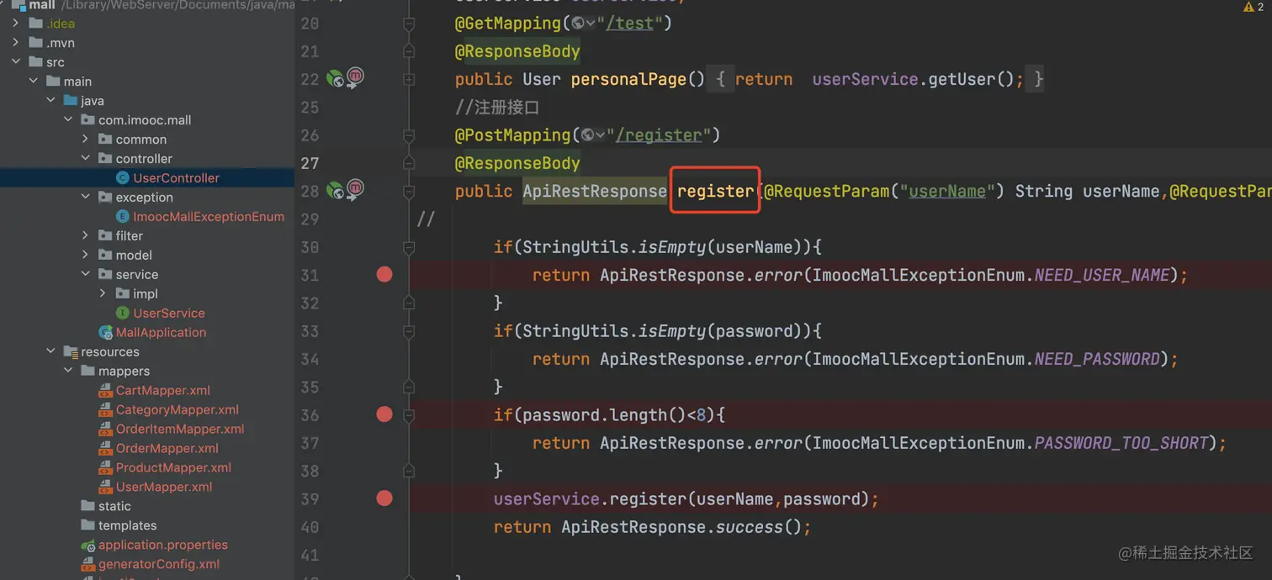Open MallApplication in project tree
This screenshot has height=580, width=1272.
tap(161, 333)
